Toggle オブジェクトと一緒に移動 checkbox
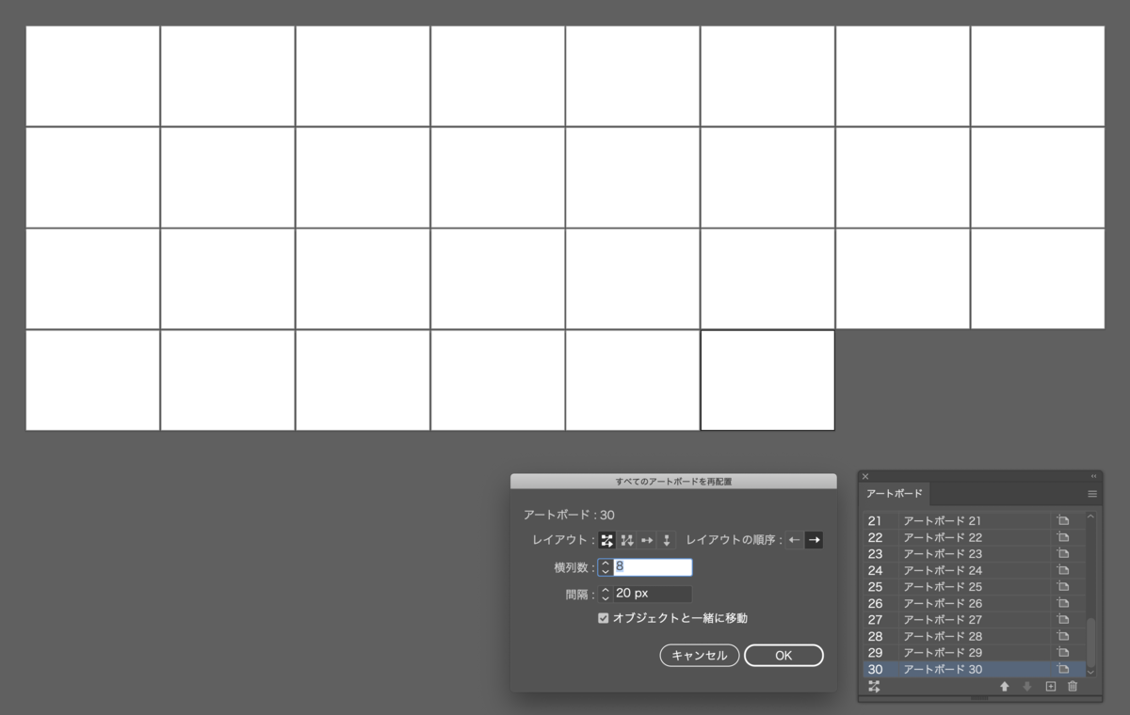 (x=604, y=618)
